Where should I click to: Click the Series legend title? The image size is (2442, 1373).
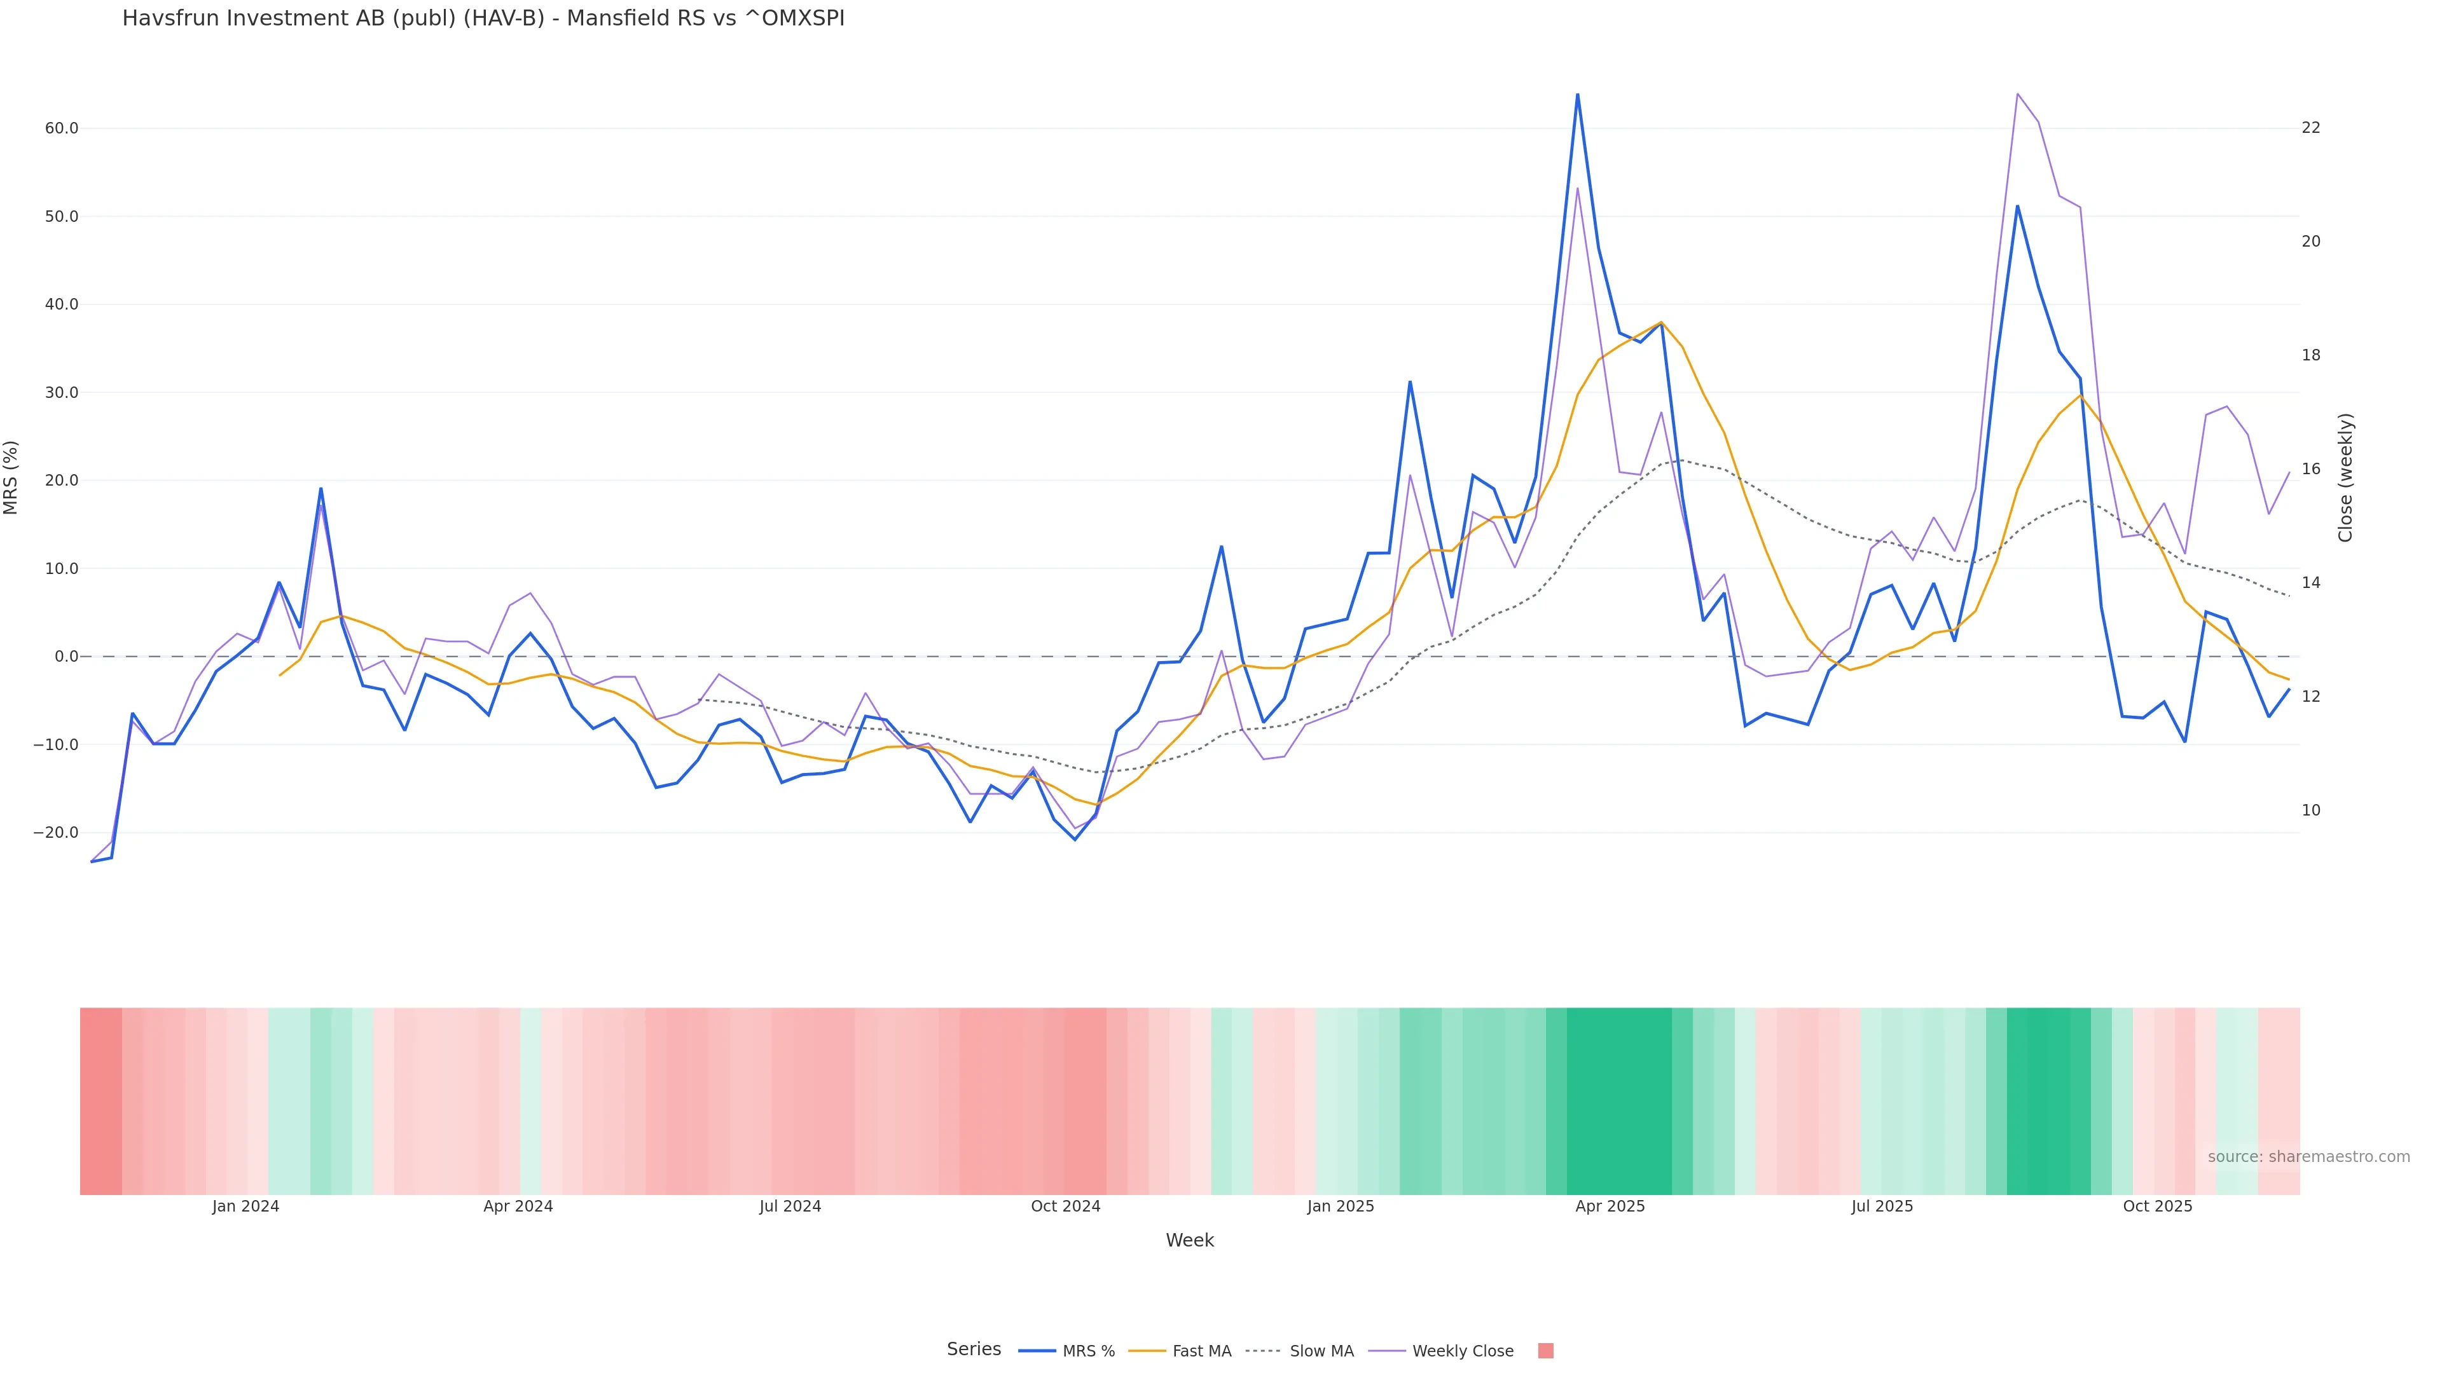[x=974, y=1349]
